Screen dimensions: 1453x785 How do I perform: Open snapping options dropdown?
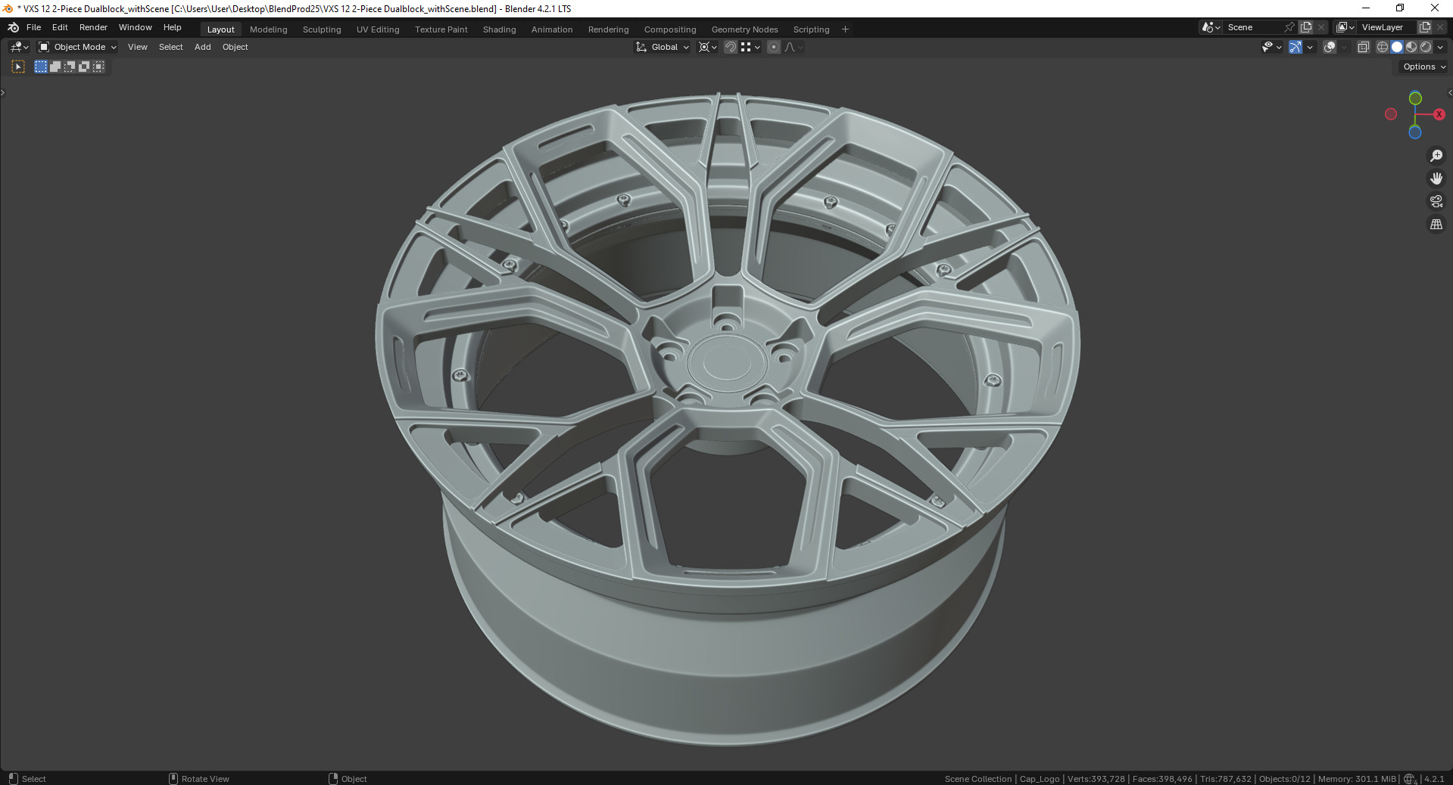750,47
